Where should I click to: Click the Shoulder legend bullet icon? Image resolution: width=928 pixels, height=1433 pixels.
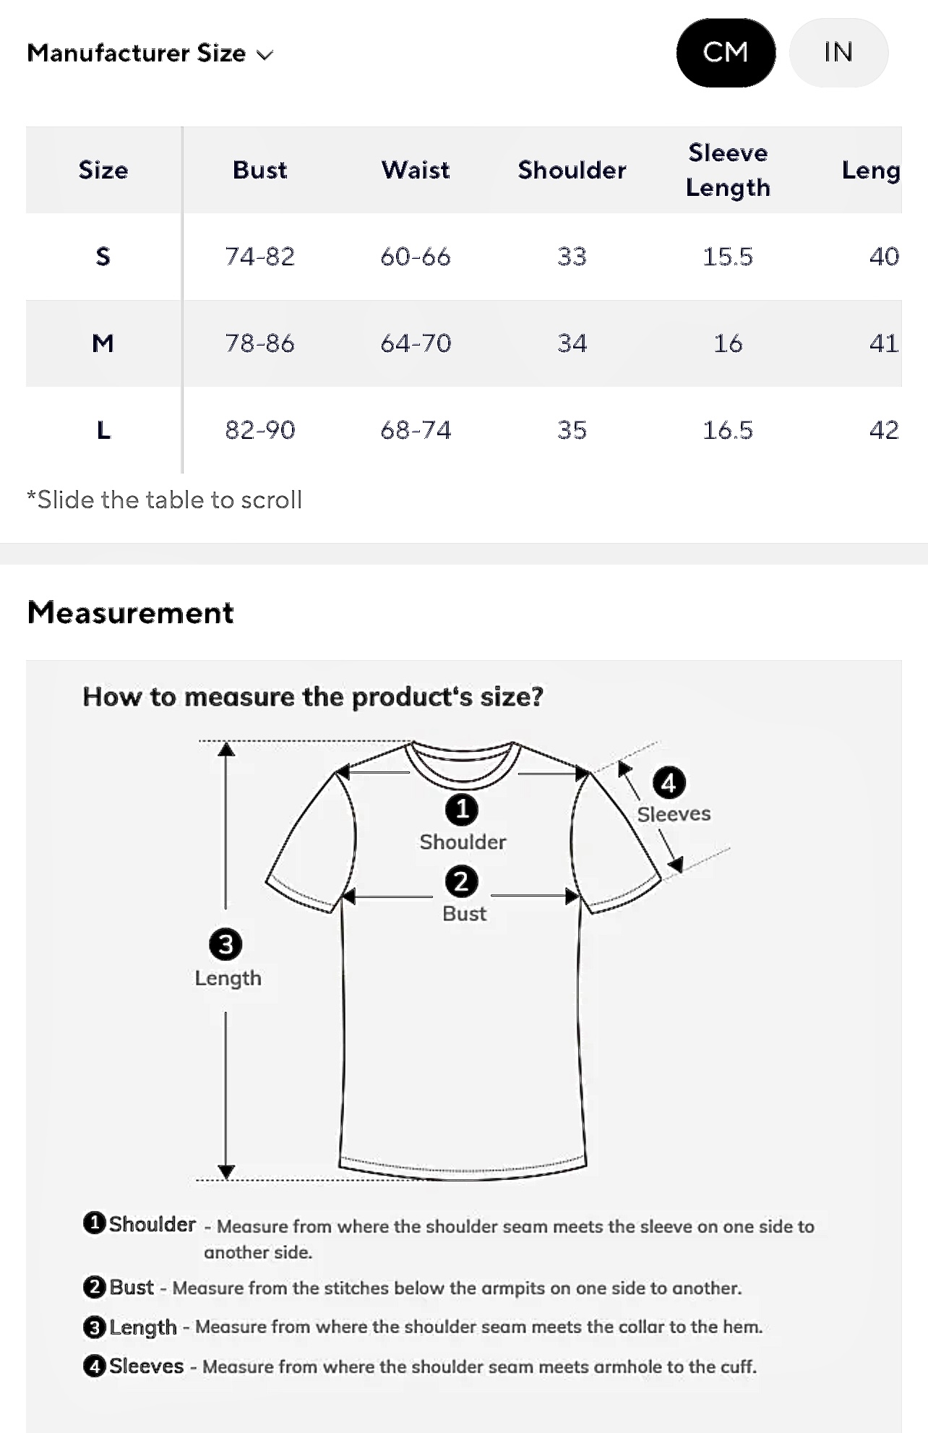95,1223
